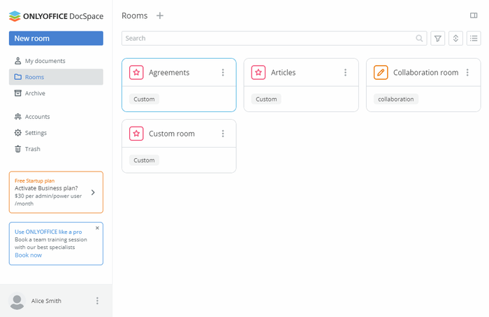Viewport: 489px width, 317px height.
Task: Click the Collaboration room pencil icon
Action: click(x=381, y=72)
